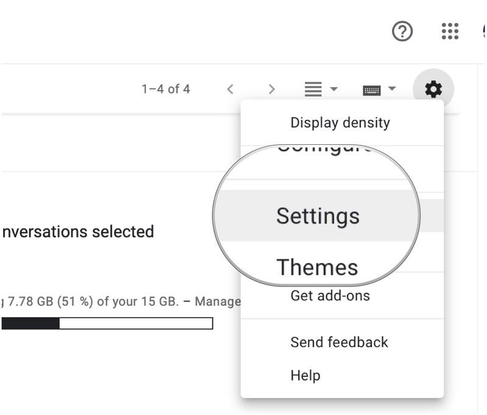Click the display density list icon
This screenshot has width=487, height=415.
(313, 89)
